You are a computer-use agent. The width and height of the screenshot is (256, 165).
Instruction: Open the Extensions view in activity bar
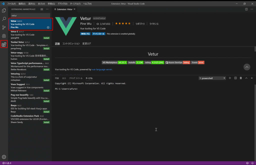click(x=4, y=44)
